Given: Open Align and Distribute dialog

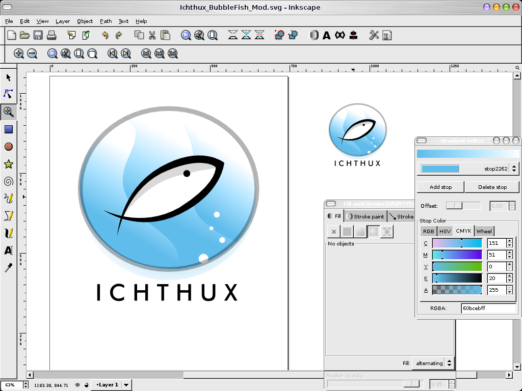Looking at the screenshot, I should [354, 35].
